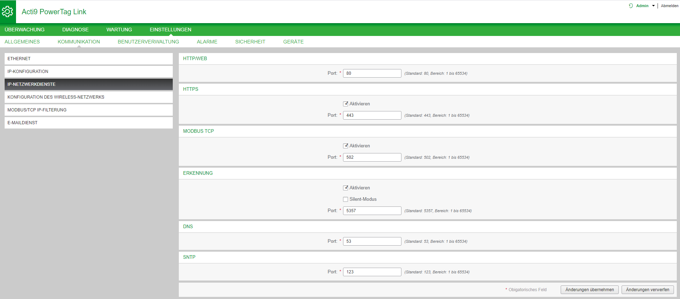Open the DIAGNOSE main menu
680x299 pixels.
click(x=76, y=30)
